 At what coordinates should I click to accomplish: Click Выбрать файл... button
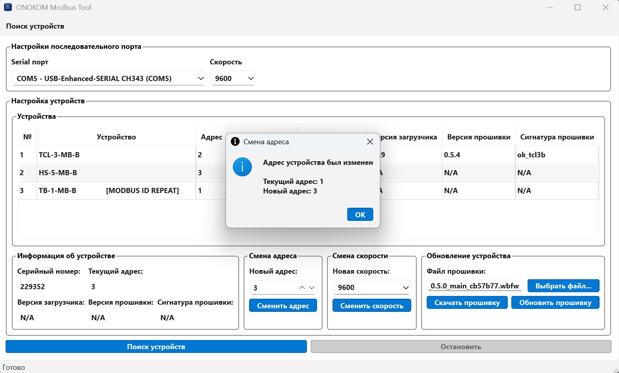(x=563, y=286)
